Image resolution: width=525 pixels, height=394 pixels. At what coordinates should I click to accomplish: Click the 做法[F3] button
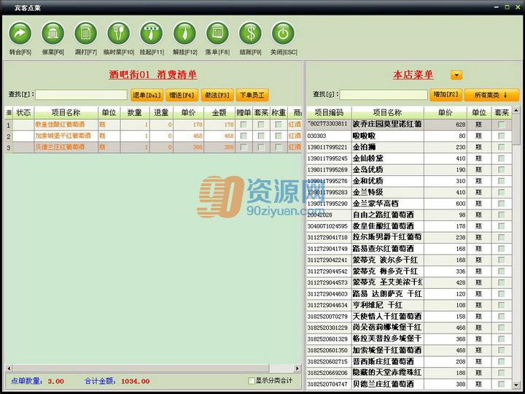[x=217, y=95]
